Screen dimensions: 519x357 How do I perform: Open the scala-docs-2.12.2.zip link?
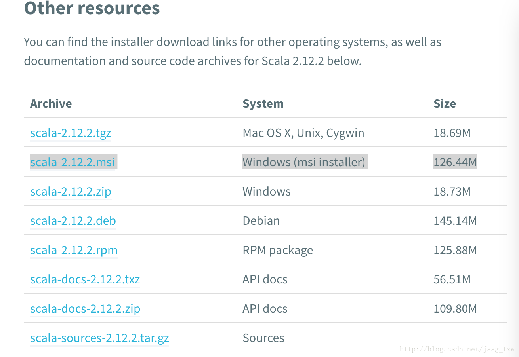tap(85, 309)
